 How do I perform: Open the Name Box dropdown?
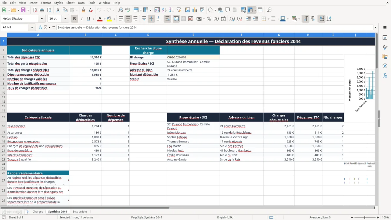click(x=32, y=27)
